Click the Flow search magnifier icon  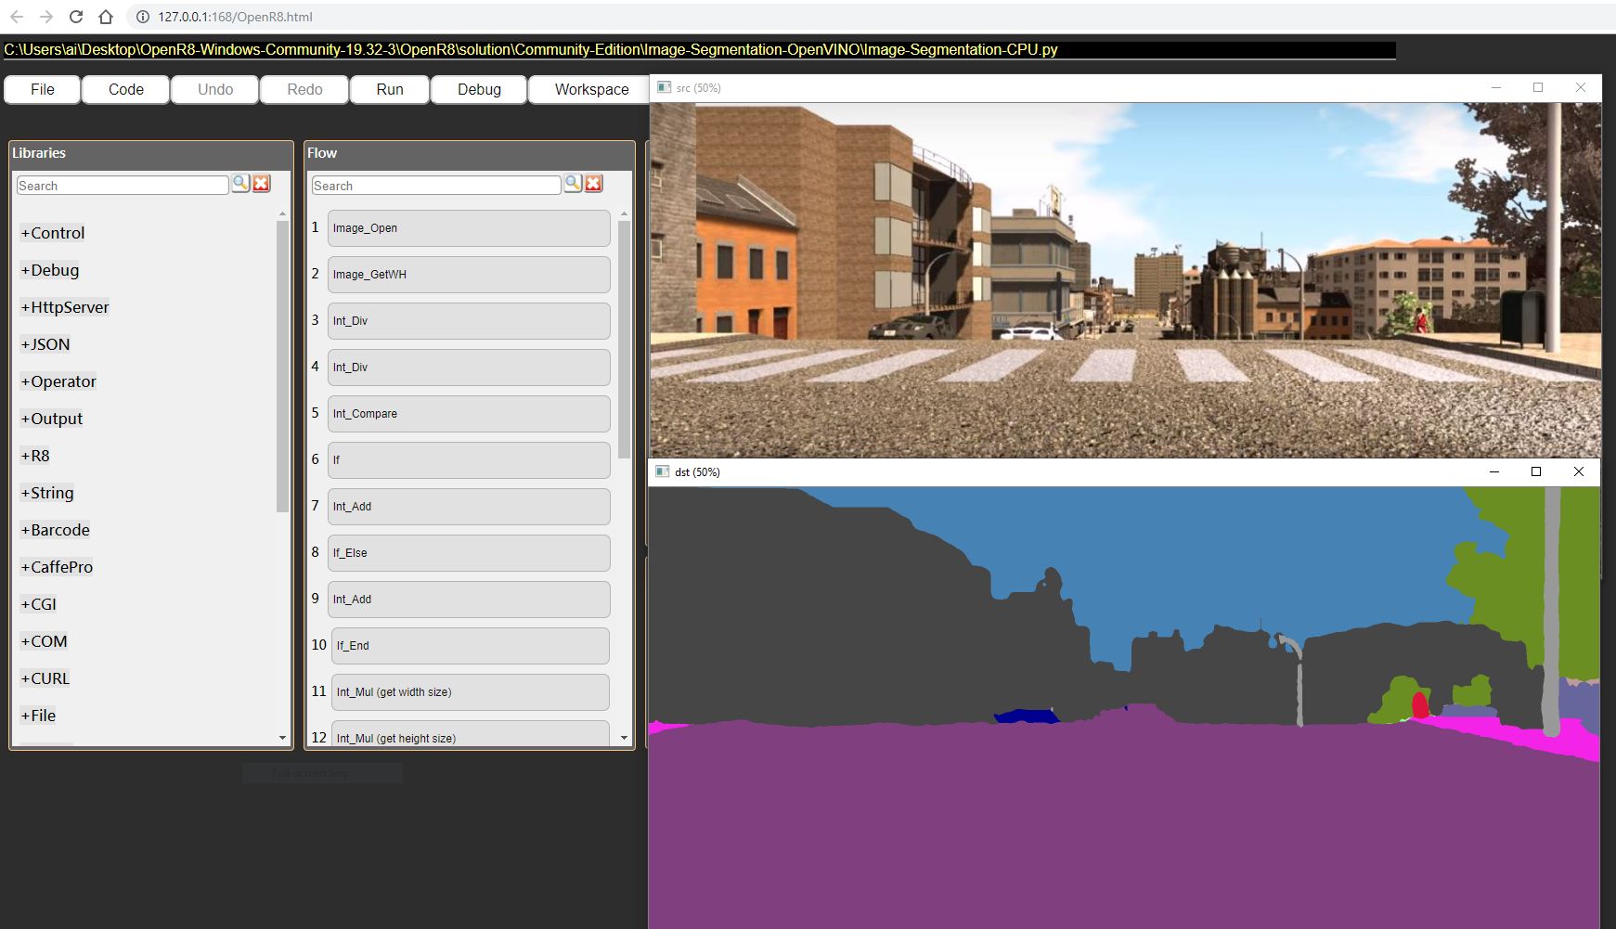tap(573, 184)
